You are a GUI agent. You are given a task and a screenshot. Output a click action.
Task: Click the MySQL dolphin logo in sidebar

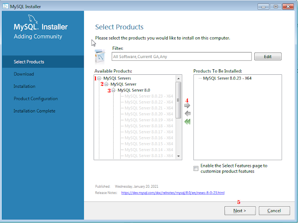click(x=33, y=19)
